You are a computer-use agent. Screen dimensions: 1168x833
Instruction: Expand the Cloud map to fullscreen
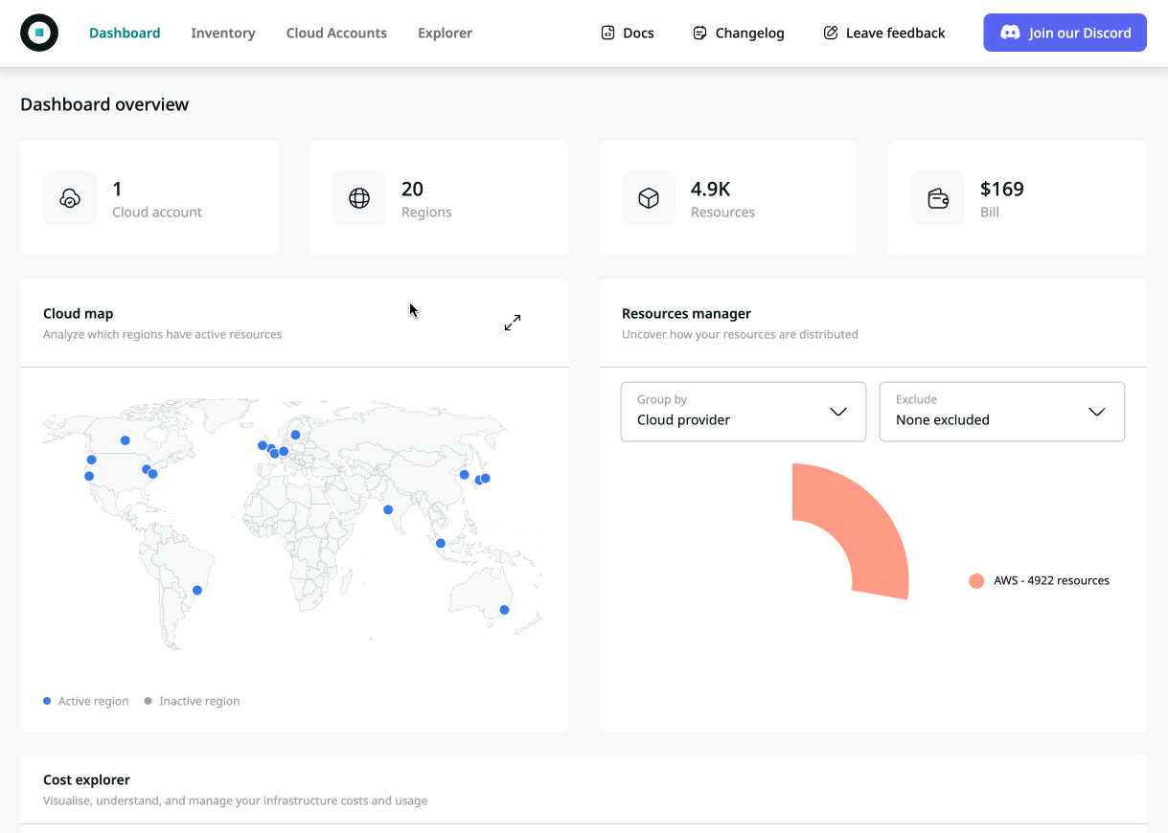pos(513,323)
